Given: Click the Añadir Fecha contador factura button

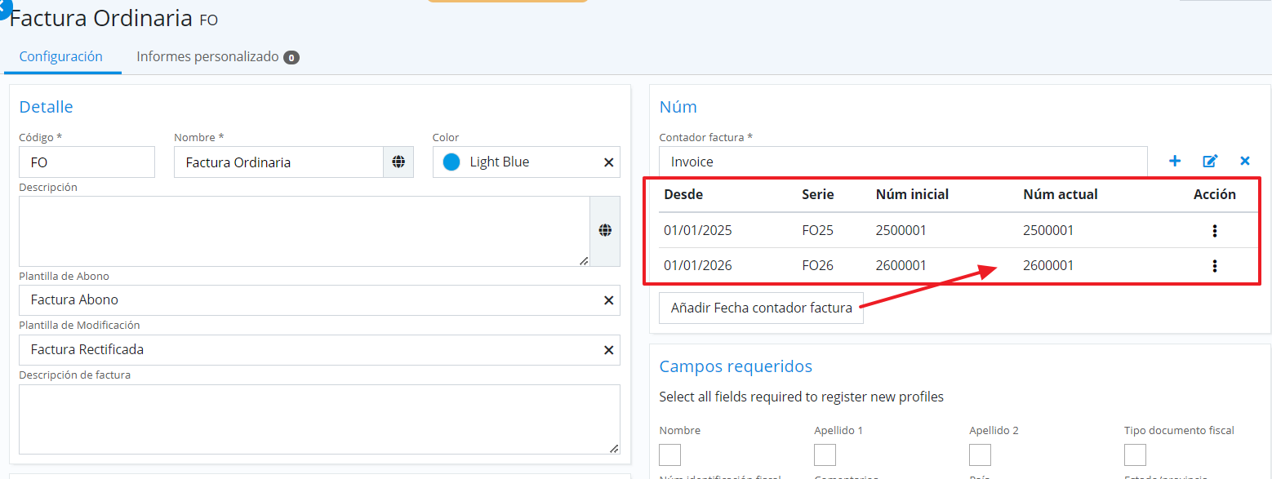Looking at the screenshot, I should click(761, 308).
